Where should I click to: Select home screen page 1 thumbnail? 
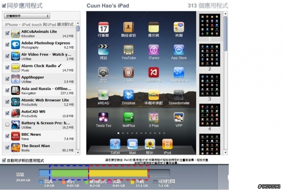click(x=210, y=25)
